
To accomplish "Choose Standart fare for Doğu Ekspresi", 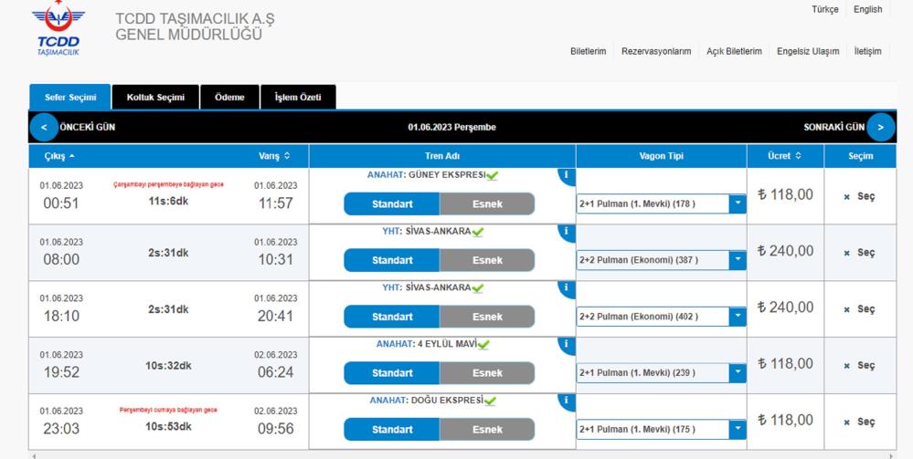I will coord(392,430).
